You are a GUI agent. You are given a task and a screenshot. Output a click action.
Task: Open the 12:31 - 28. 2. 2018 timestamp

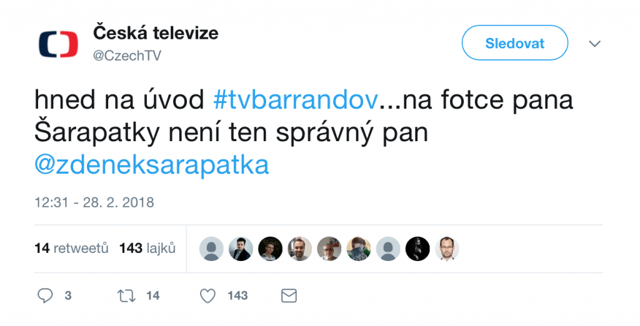click(94, 202)
